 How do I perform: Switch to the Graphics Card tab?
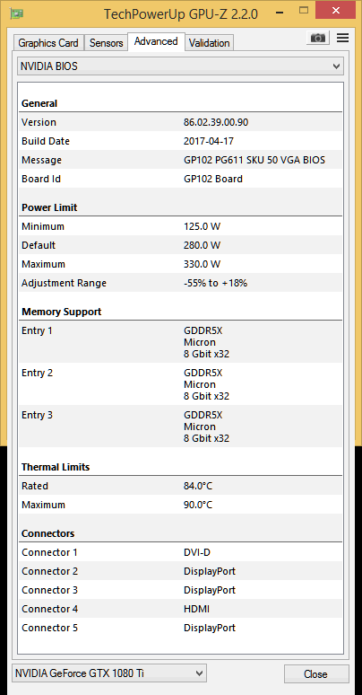point(48,43)
